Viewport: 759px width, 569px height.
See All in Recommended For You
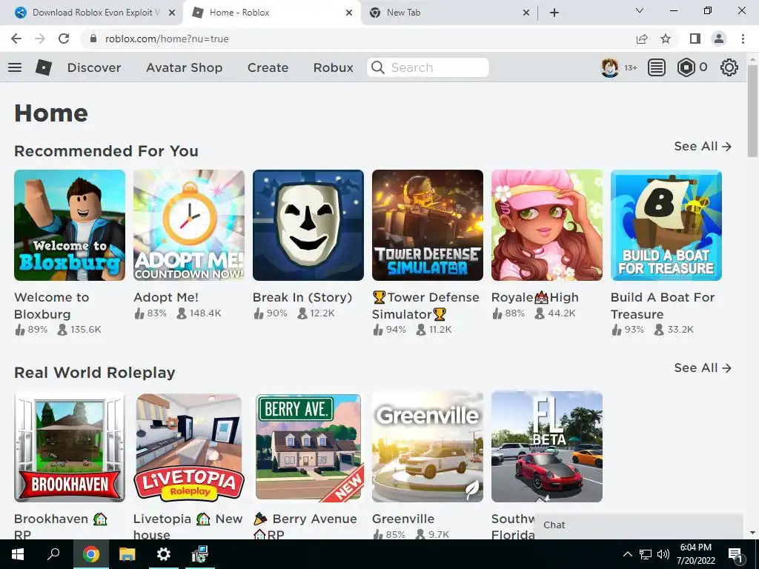coord(703,147)
